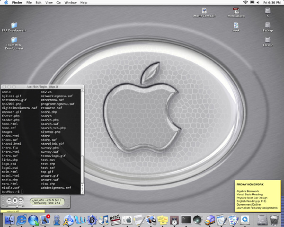Open Terminal from the Dock
Screen dimensions: 284x227
[x=186, y=220]
